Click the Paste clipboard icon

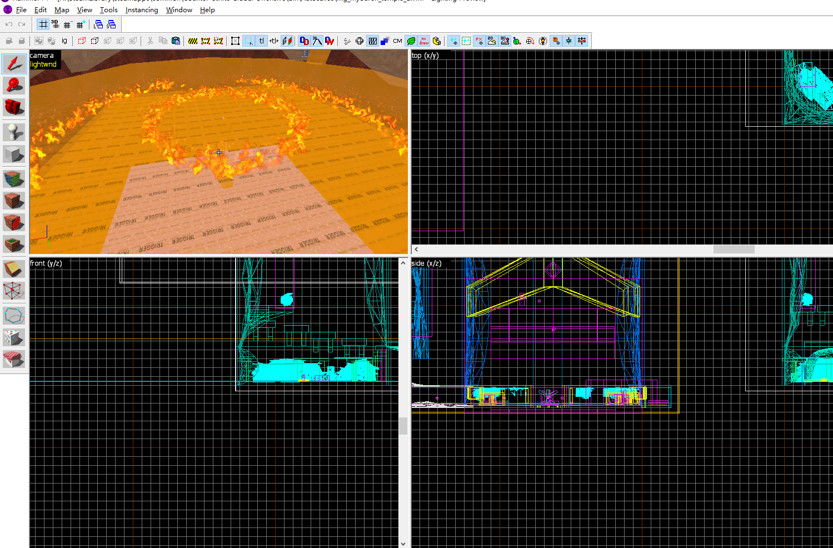coord(176,41)
